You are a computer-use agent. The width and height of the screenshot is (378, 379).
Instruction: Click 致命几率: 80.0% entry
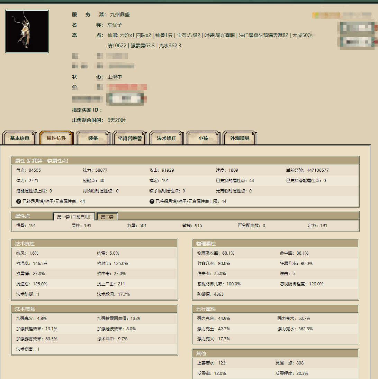(214, 264)
